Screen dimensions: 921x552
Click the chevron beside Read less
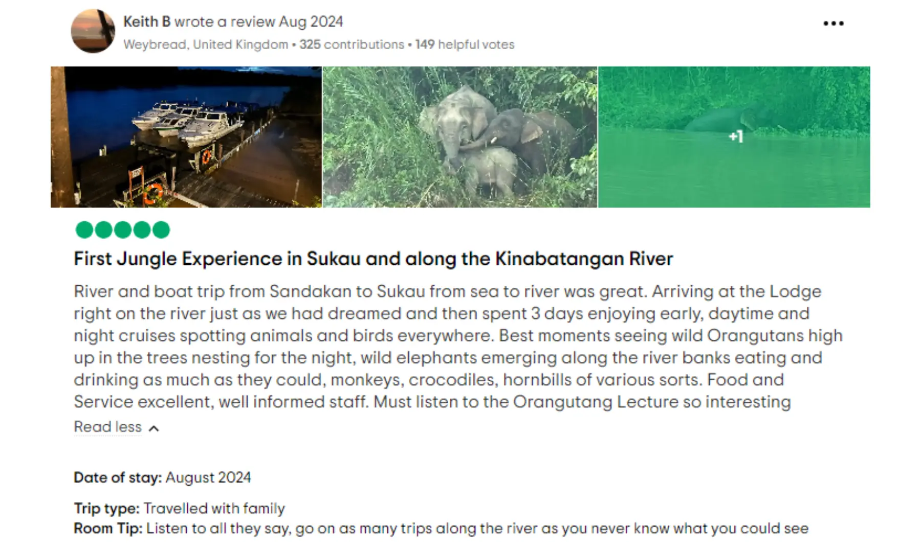153,428
